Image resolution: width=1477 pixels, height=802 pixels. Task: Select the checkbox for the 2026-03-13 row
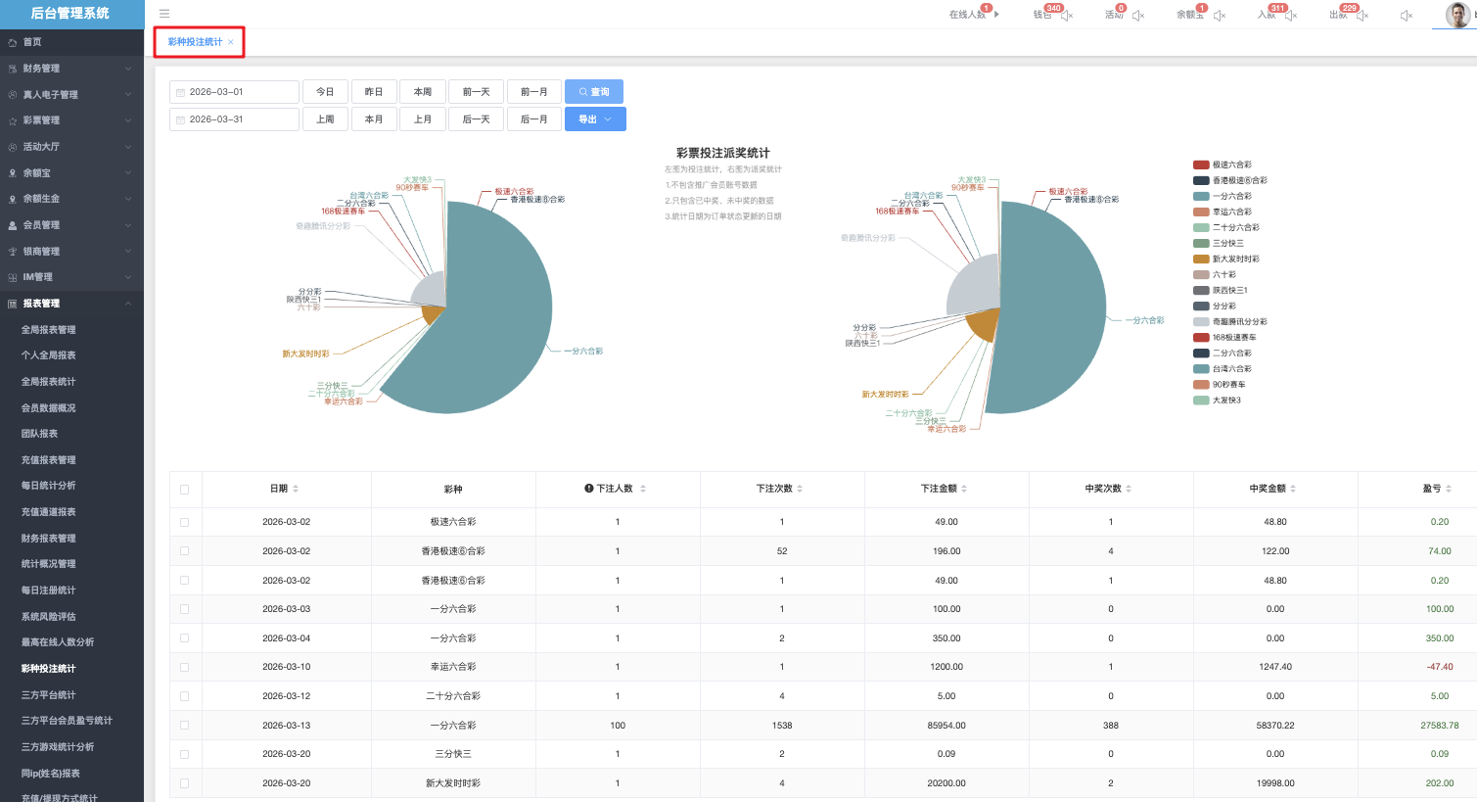[x=184, y=726]
